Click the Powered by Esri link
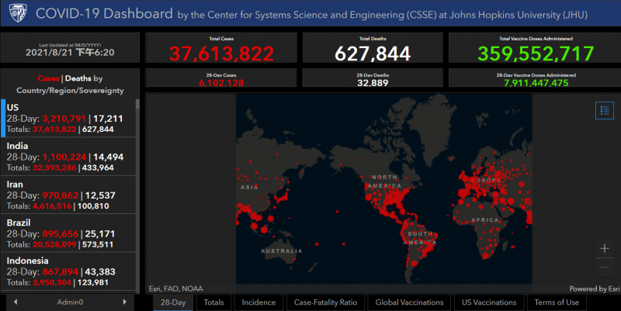This screenshot has width=621, height=311. tap(595, 289)
